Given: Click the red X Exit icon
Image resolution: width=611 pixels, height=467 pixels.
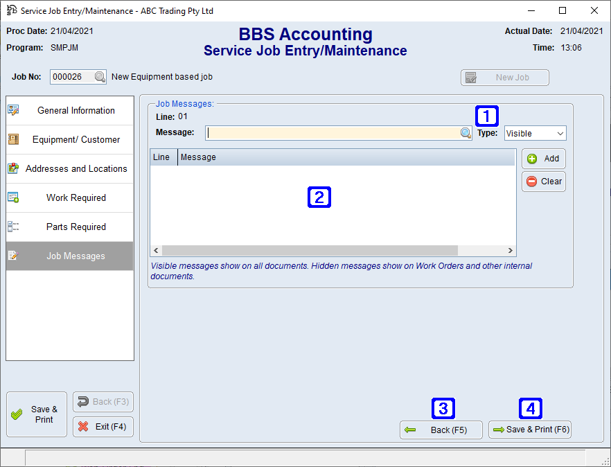Looking at the screenshot, I should point(85,426).
